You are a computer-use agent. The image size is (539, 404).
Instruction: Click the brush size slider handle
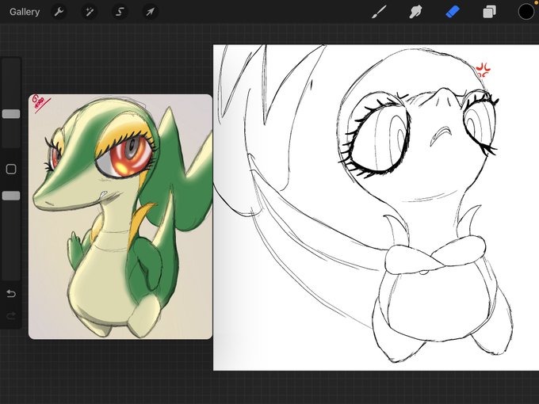(x=11, y=114)
